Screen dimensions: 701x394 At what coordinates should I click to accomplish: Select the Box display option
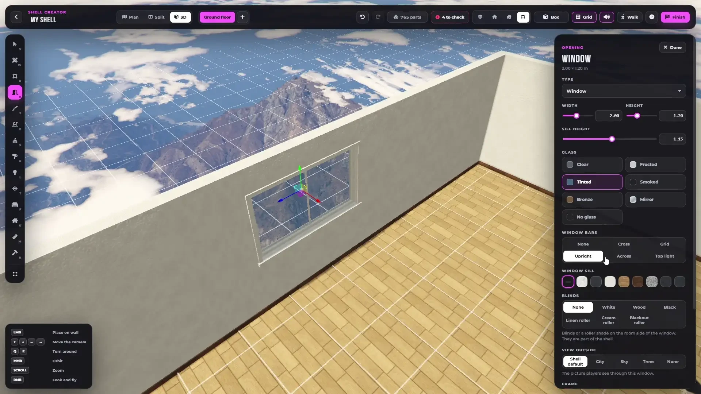tap(551, 17)
